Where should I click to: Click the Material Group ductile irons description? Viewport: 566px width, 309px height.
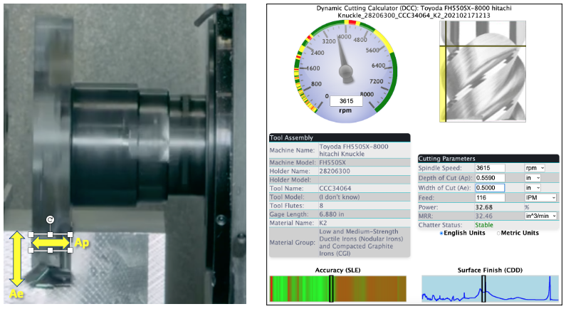(x=361, y=243)
